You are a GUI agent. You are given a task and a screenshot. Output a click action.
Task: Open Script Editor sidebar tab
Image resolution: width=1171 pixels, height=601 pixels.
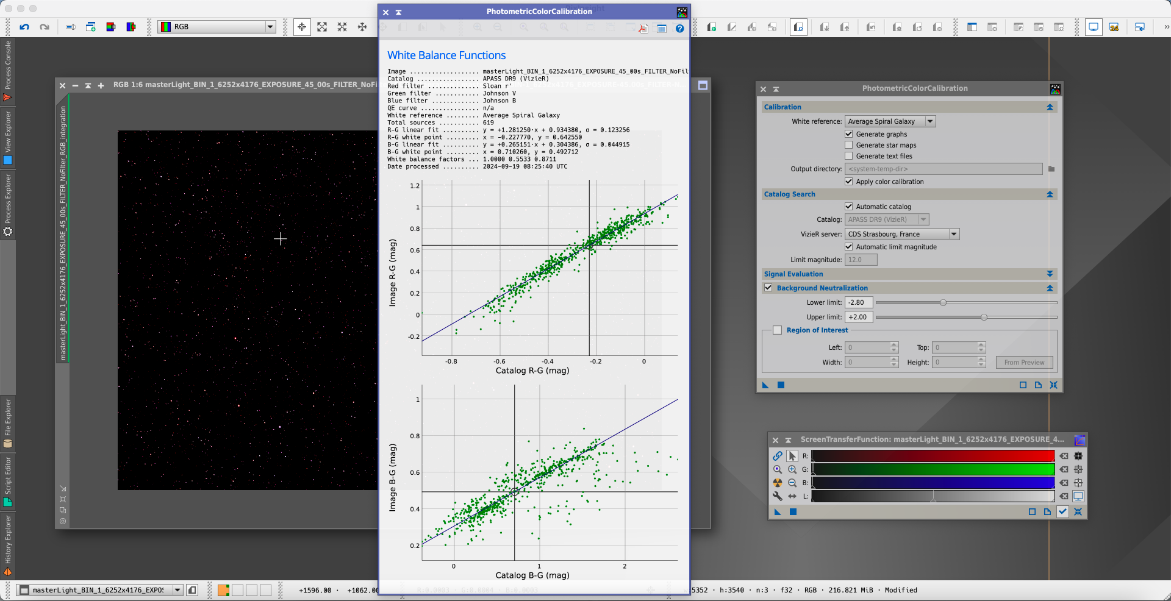pos(7,482)
